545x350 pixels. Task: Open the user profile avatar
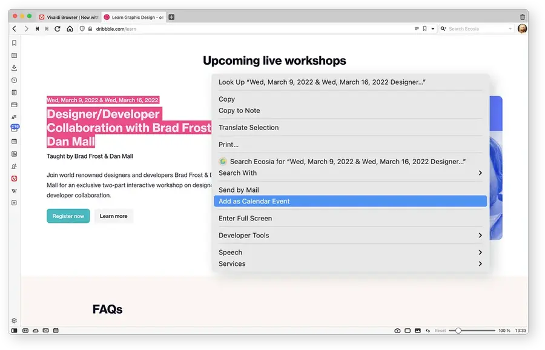click(x=522, y=29)
